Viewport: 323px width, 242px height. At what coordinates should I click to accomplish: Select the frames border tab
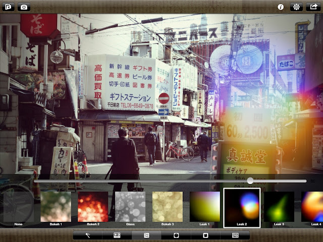click(235, 235)
